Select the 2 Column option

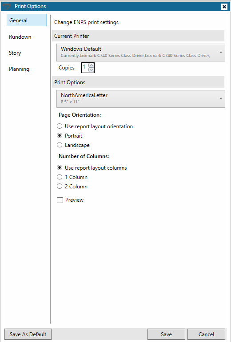pyautogui.click(x=72, y=187)
